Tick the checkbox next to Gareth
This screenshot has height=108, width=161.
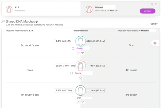pyautogui.click(x=73, y=49)
